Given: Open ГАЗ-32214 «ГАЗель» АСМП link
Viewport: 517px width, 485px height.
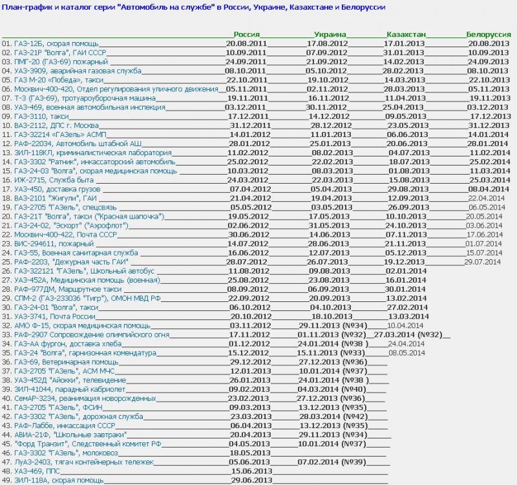Looking at the screenshot, I should pyautogui.click(x=60, y=135).
